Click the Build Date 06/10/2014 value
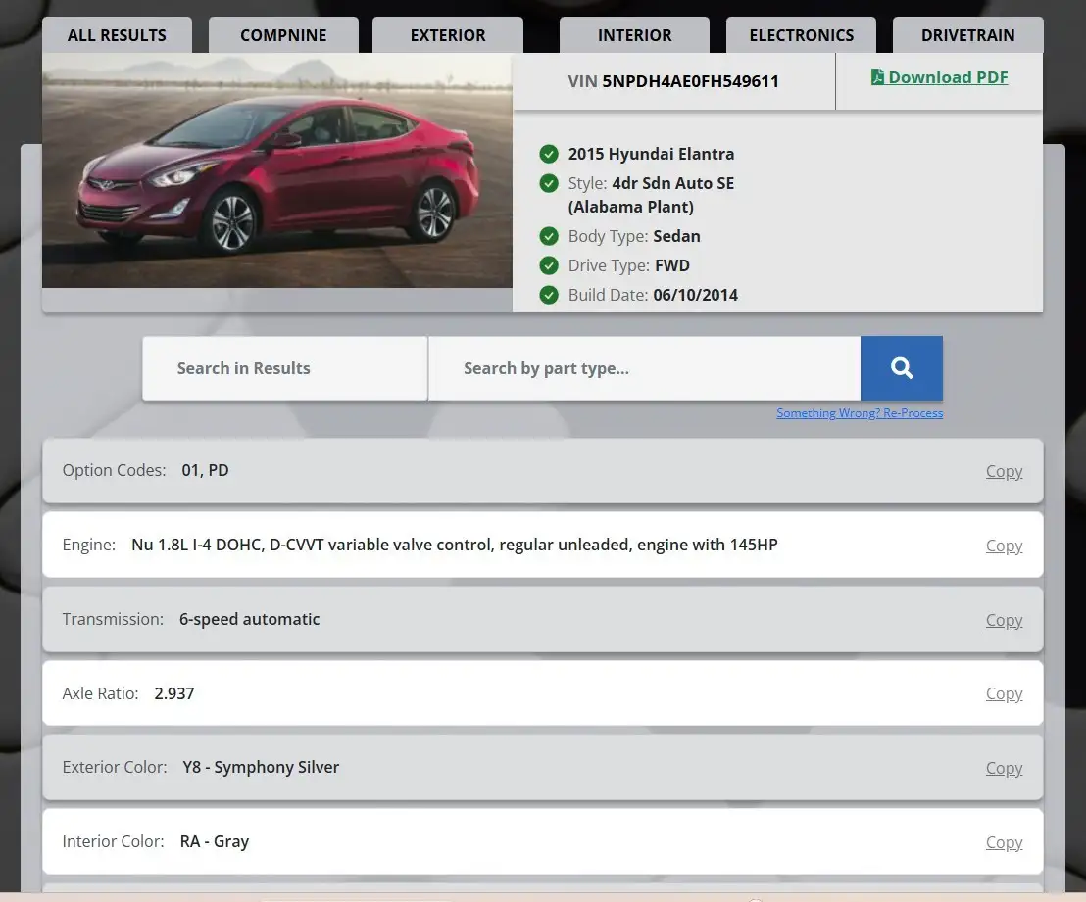The width and height of the screenshot is (1086, 902). [695, 295]
